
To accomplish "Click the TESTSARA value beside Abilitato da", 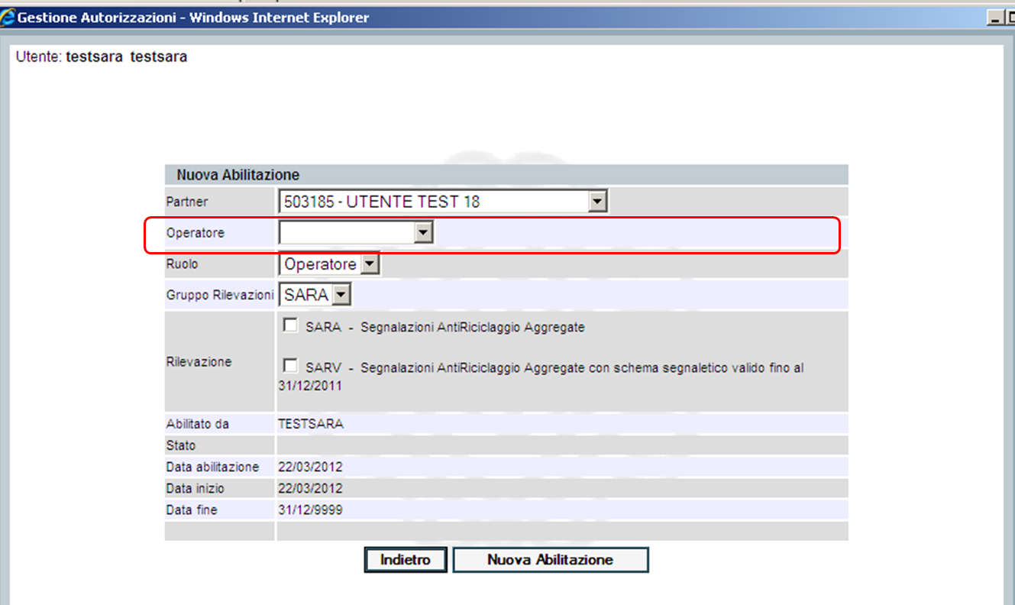I will coord(311,424).
